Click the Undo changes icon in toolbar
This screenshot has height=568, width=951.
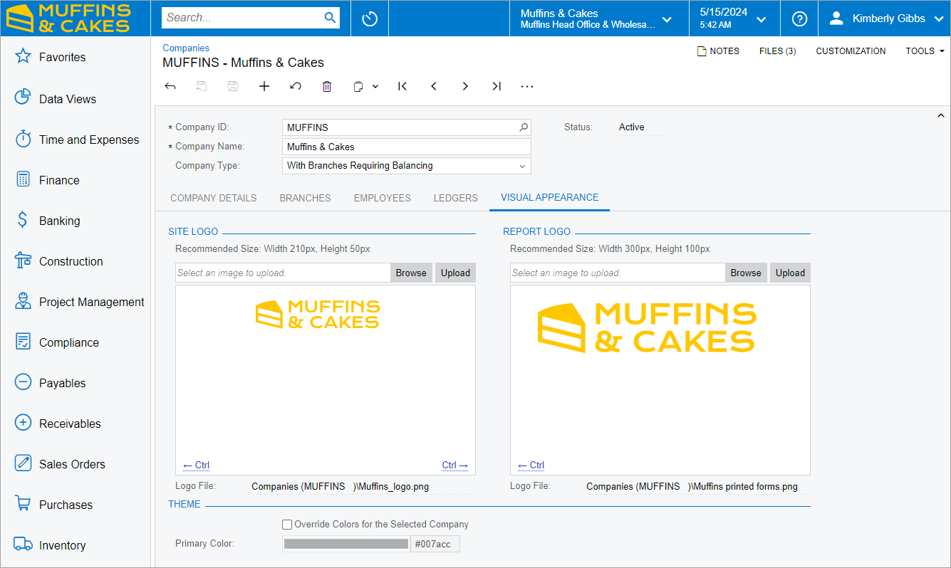[x=296, y=86]
